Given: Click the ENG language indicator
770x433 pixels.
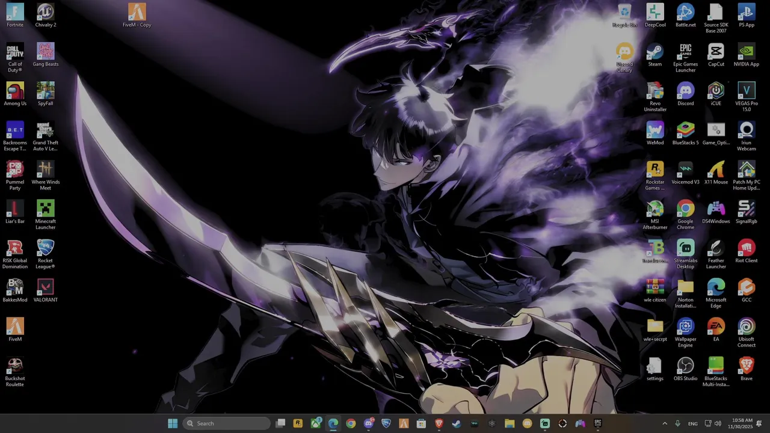Looking at the screenshot, I should pyautogui.click(x=693, y=423).
